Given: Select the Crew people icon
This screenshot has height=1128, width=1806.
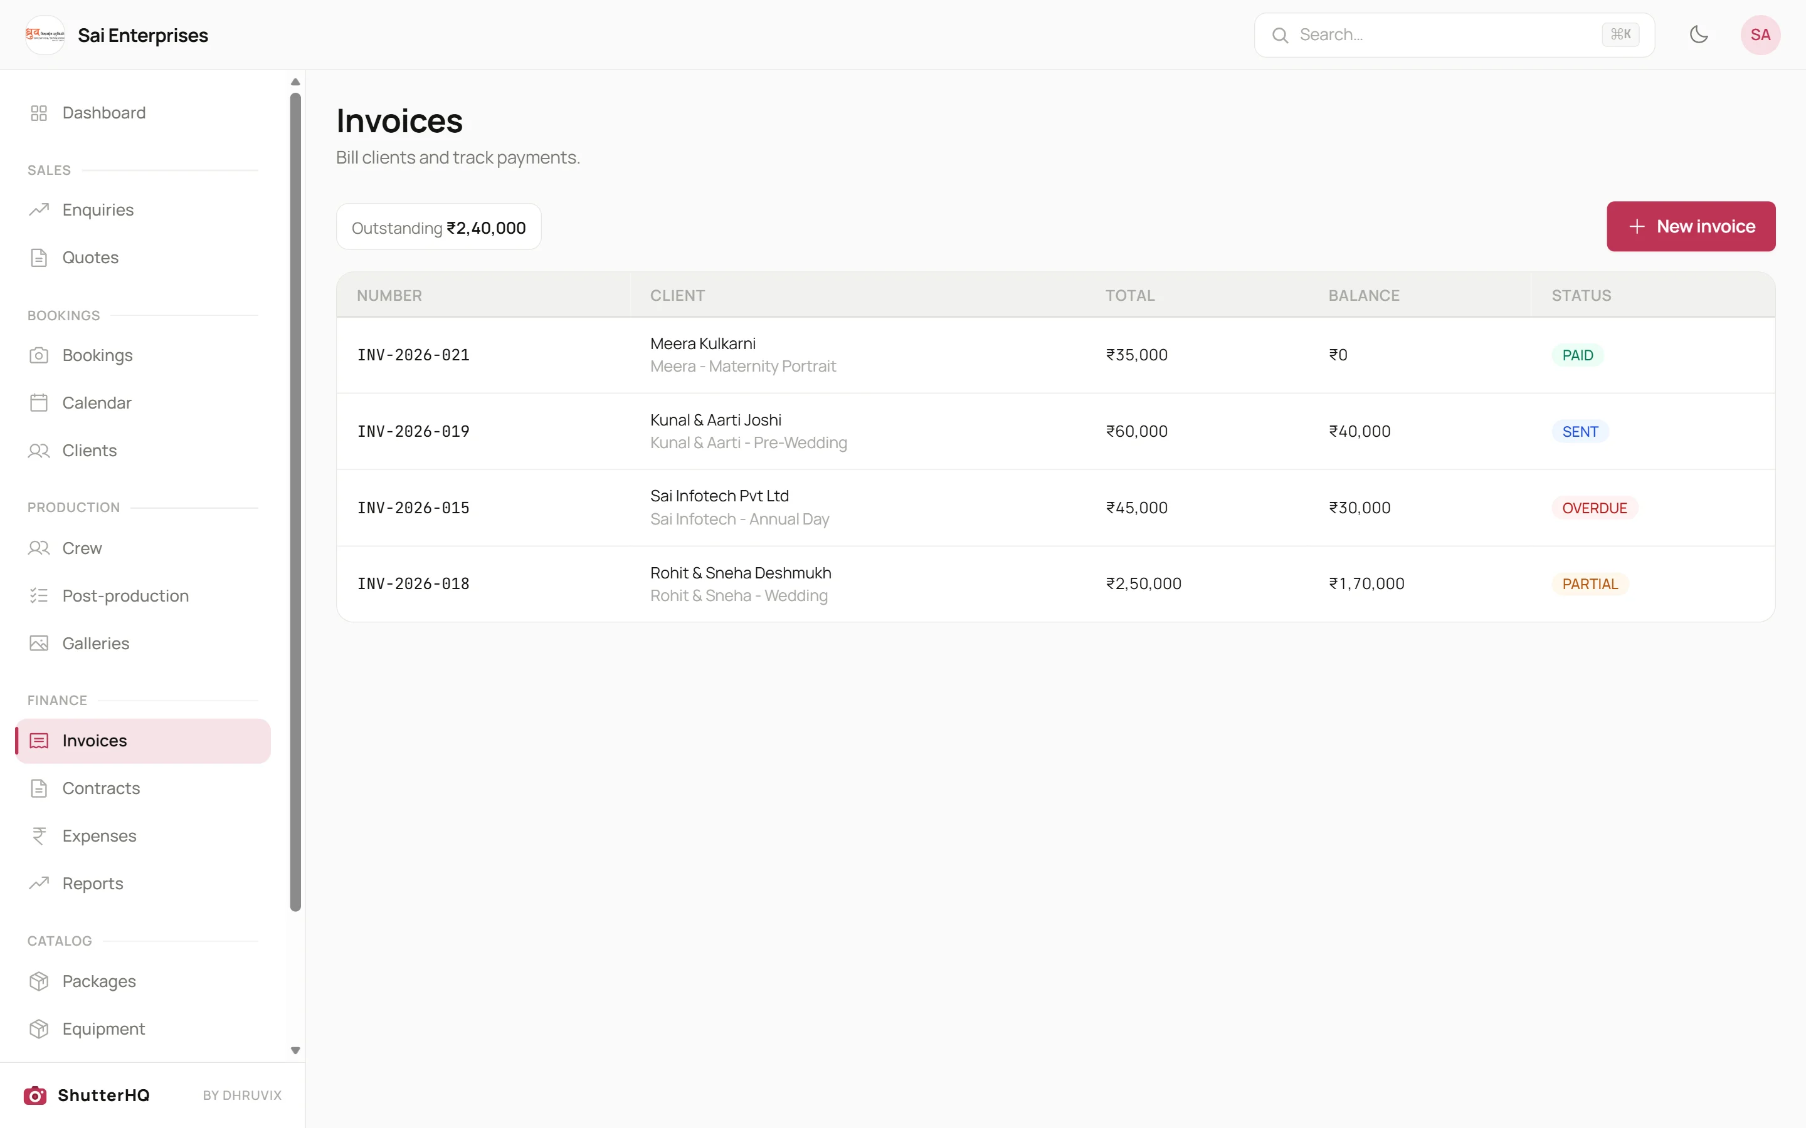Looking at the screenshot, I should pos(39,548).
